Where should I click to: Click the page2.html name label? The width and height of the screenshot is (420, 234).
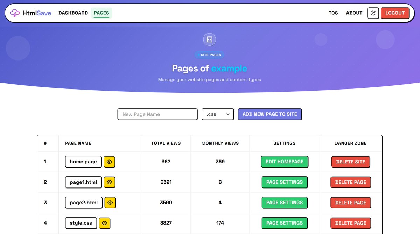click(84, 203)
